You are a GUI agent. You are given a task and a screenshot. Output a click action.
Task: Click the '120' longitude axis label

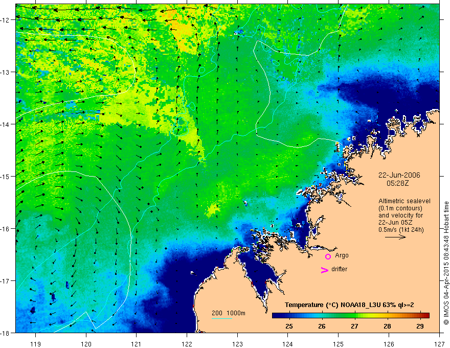click(86, 344)
